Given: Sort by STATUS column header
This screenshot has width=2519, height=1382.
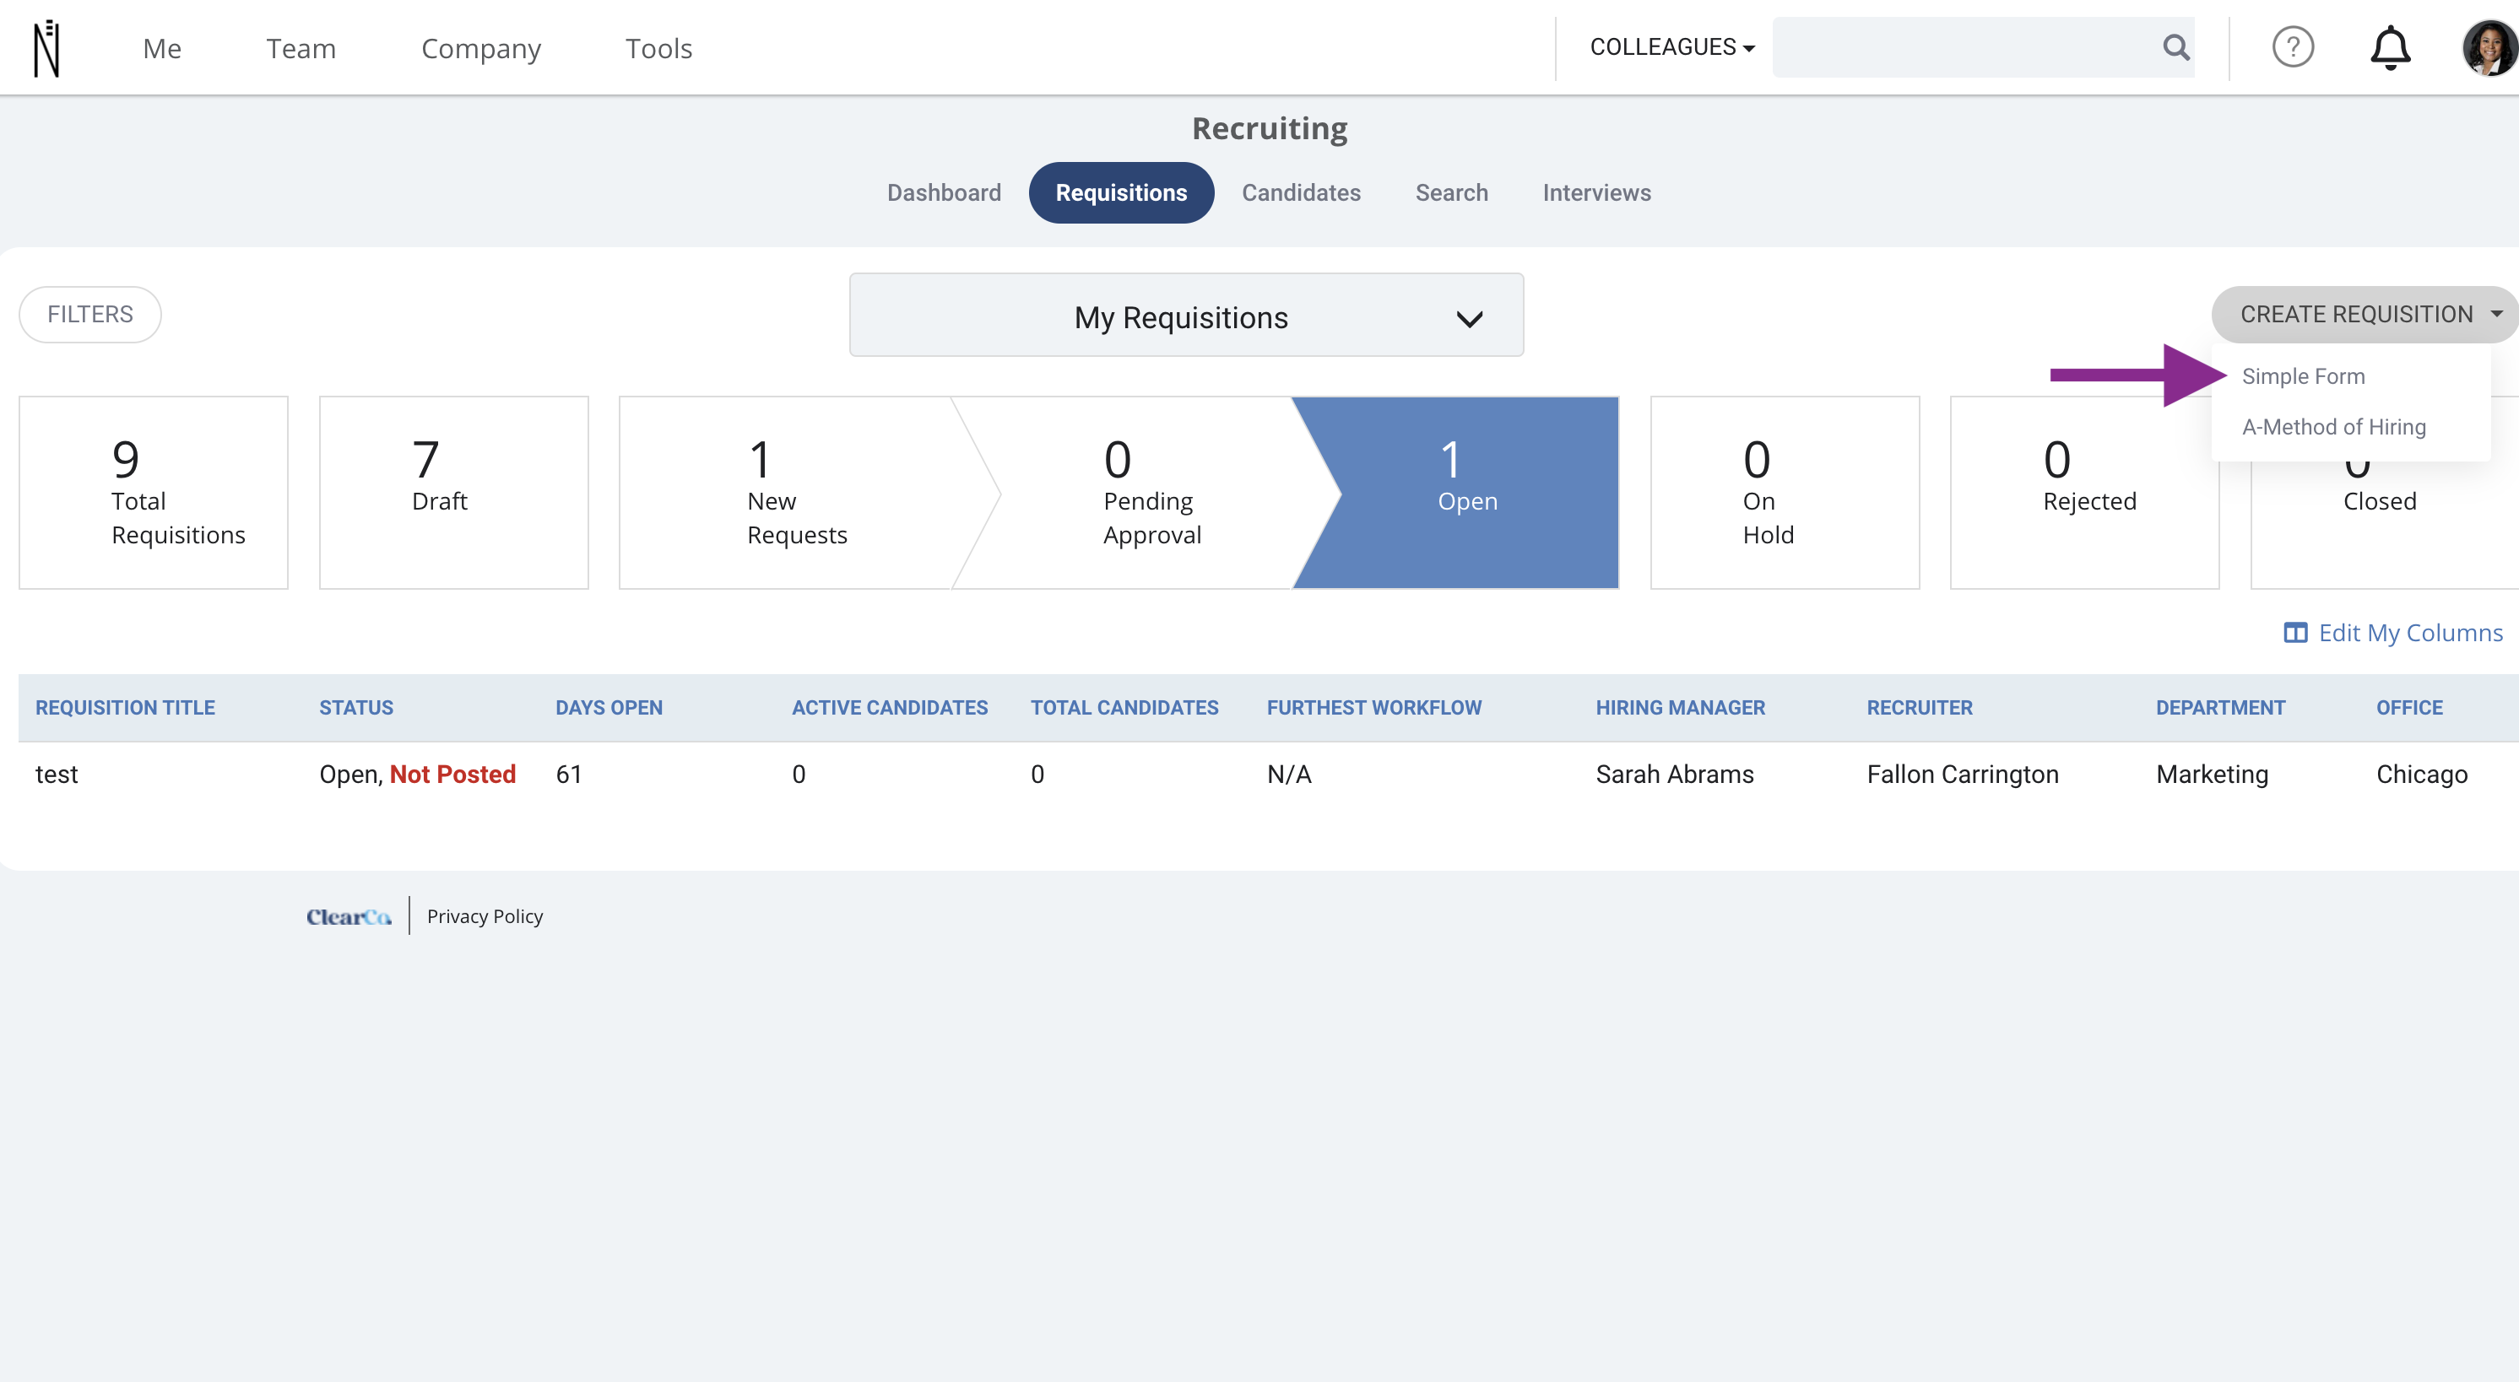Looking at the screenshot, I should coord(356,708).
